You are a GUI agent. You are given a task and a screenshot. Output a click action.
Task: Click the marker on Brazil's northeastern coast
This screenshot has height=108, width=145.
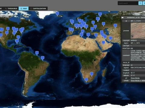click(43, 58)
